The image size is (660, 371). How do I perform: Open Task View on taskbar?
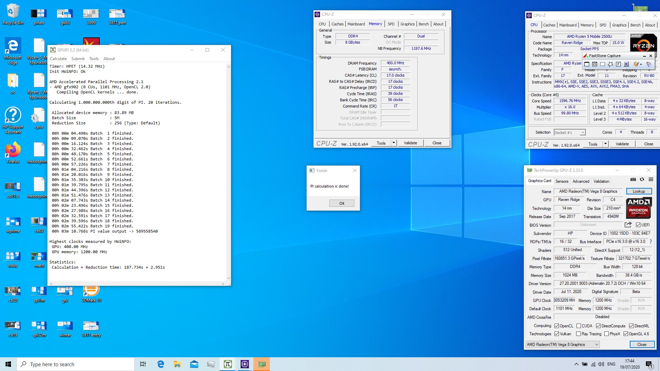[143, 364]
